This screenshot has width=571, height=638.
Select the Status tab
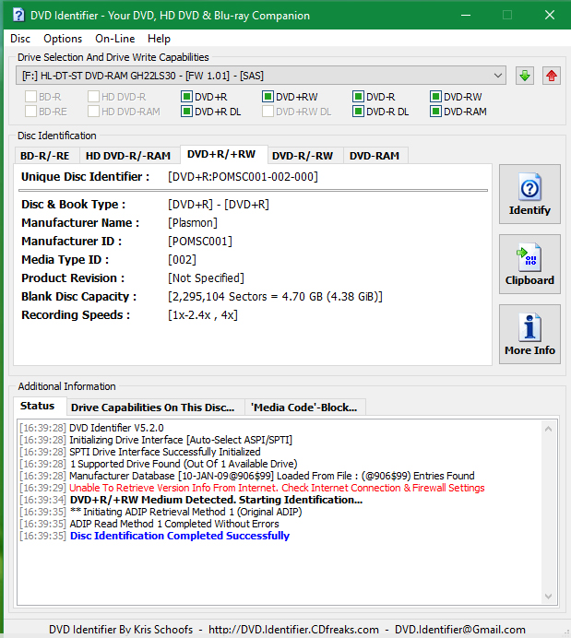(38, 406)
